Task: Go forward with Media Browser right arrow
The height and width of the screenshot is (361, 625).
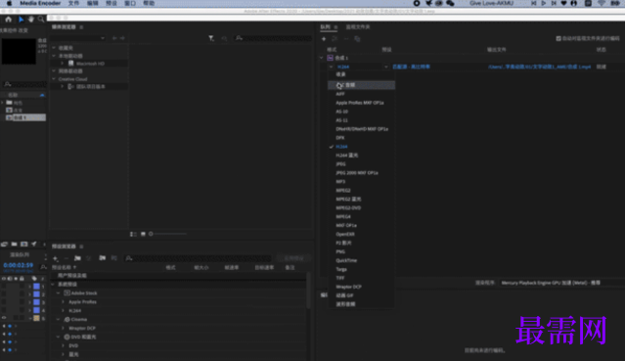Action: click(122, 38)
